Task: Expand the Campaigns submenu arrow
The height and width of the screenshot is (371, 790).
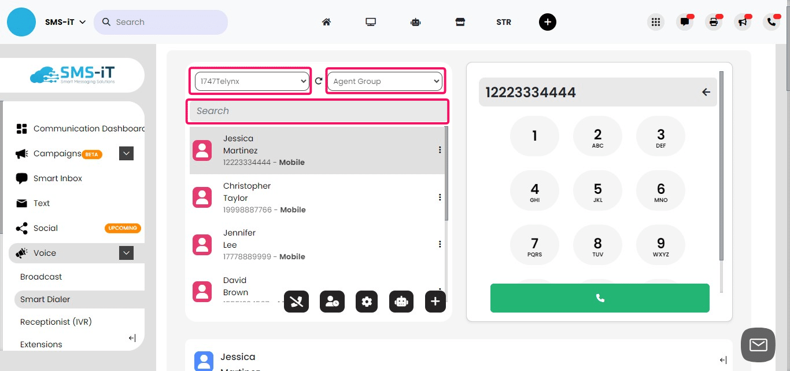Action: (x=126, y=153)
